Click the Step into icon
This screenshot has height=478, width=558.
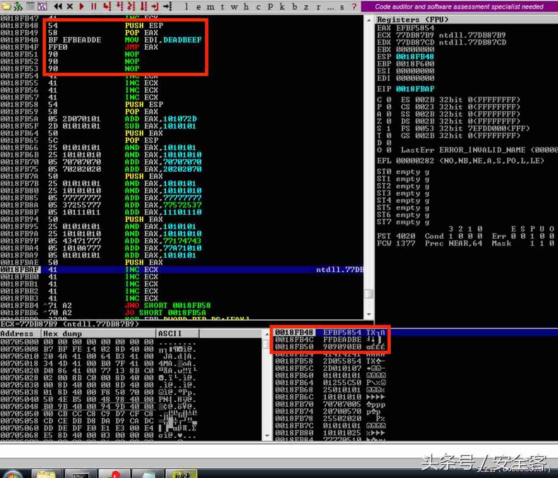tap(107, 6)
